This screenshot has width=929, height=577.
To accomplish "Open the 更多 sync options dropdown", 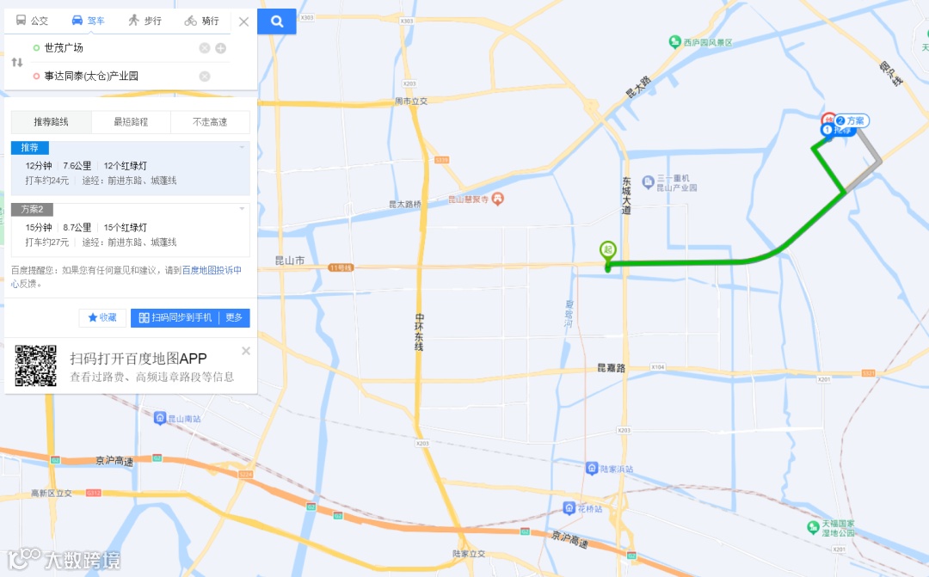I will coord(235,317).
